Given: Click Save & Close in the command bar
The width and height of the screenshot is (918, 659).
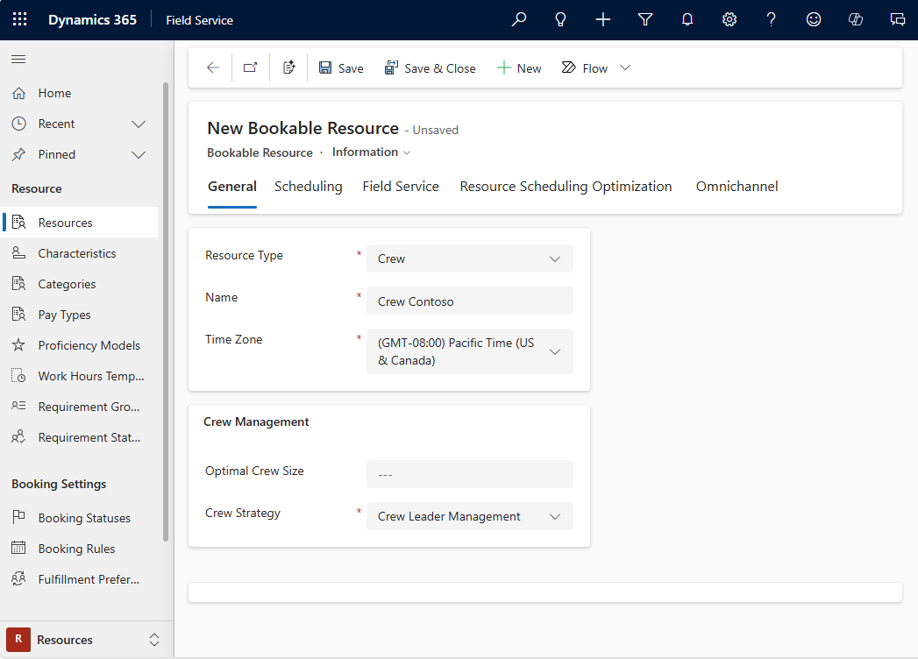Looking at the screenshot, I should [431, 67].
